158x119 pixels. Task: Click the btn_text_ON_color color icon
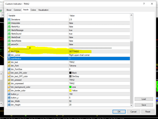click(x=9, y=73)
